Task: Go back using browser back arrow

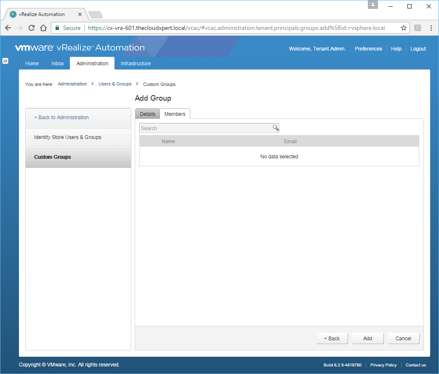Action: pos(8,28)
